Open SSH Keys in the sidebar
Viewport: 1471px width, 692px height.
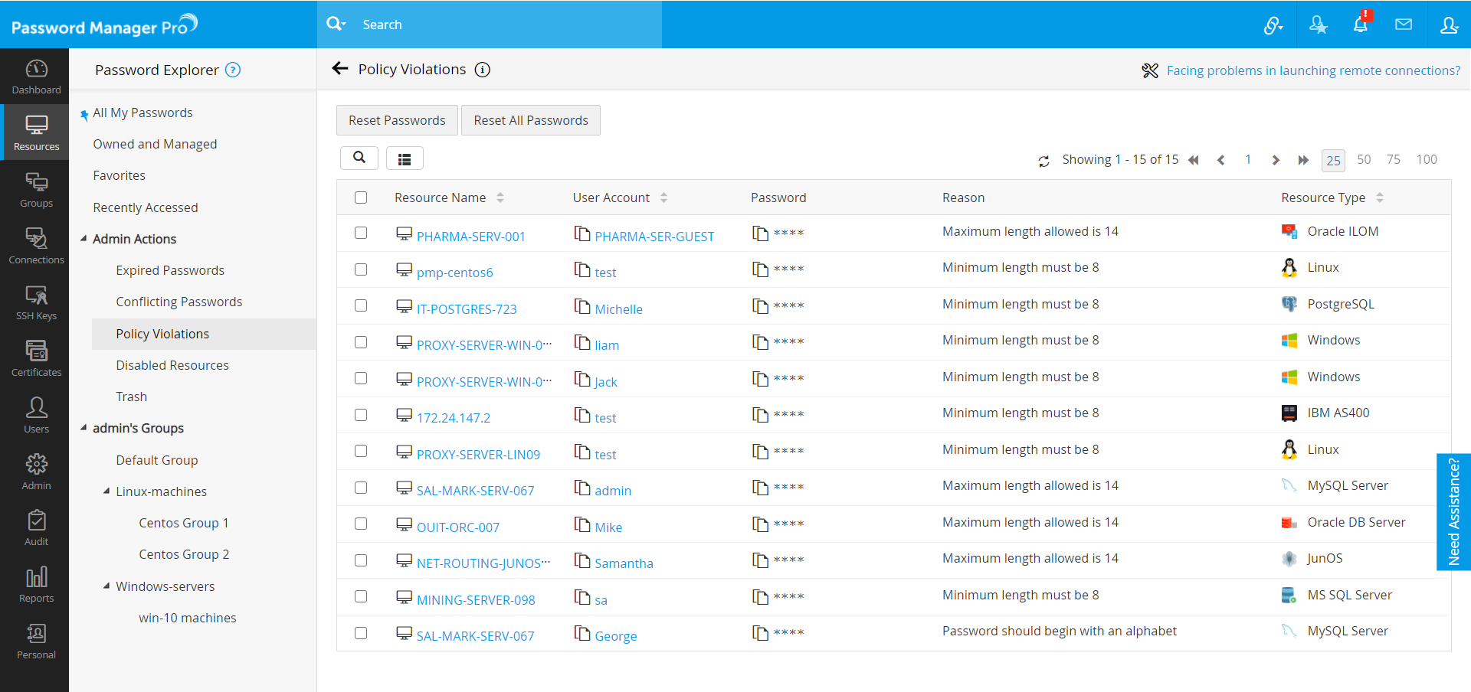36,302
